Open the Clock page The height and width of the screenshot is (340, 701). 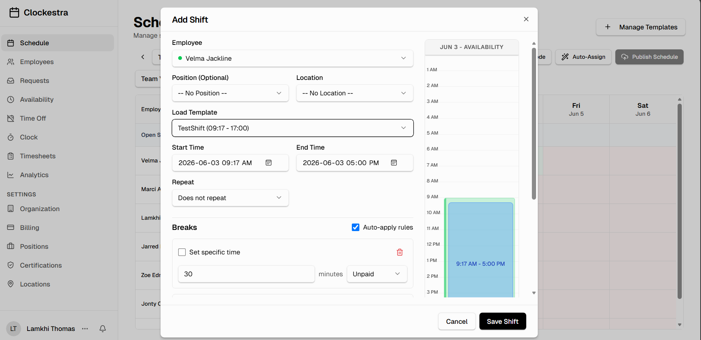click(57, 137)
